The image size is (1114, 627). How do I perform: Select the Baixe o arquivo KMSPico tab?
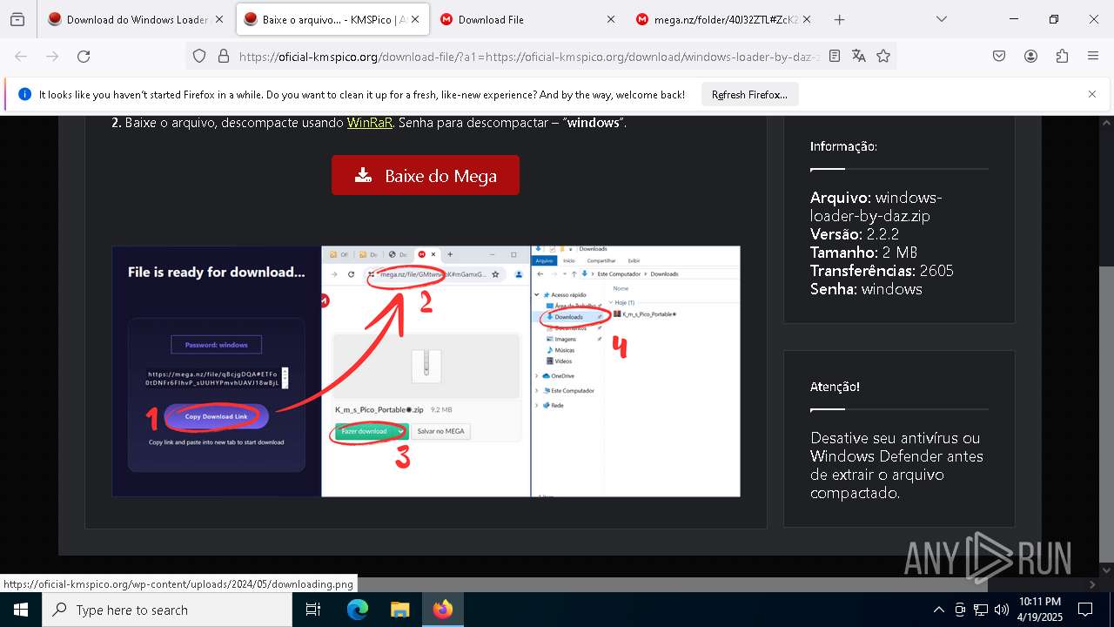tap(332, 19)
